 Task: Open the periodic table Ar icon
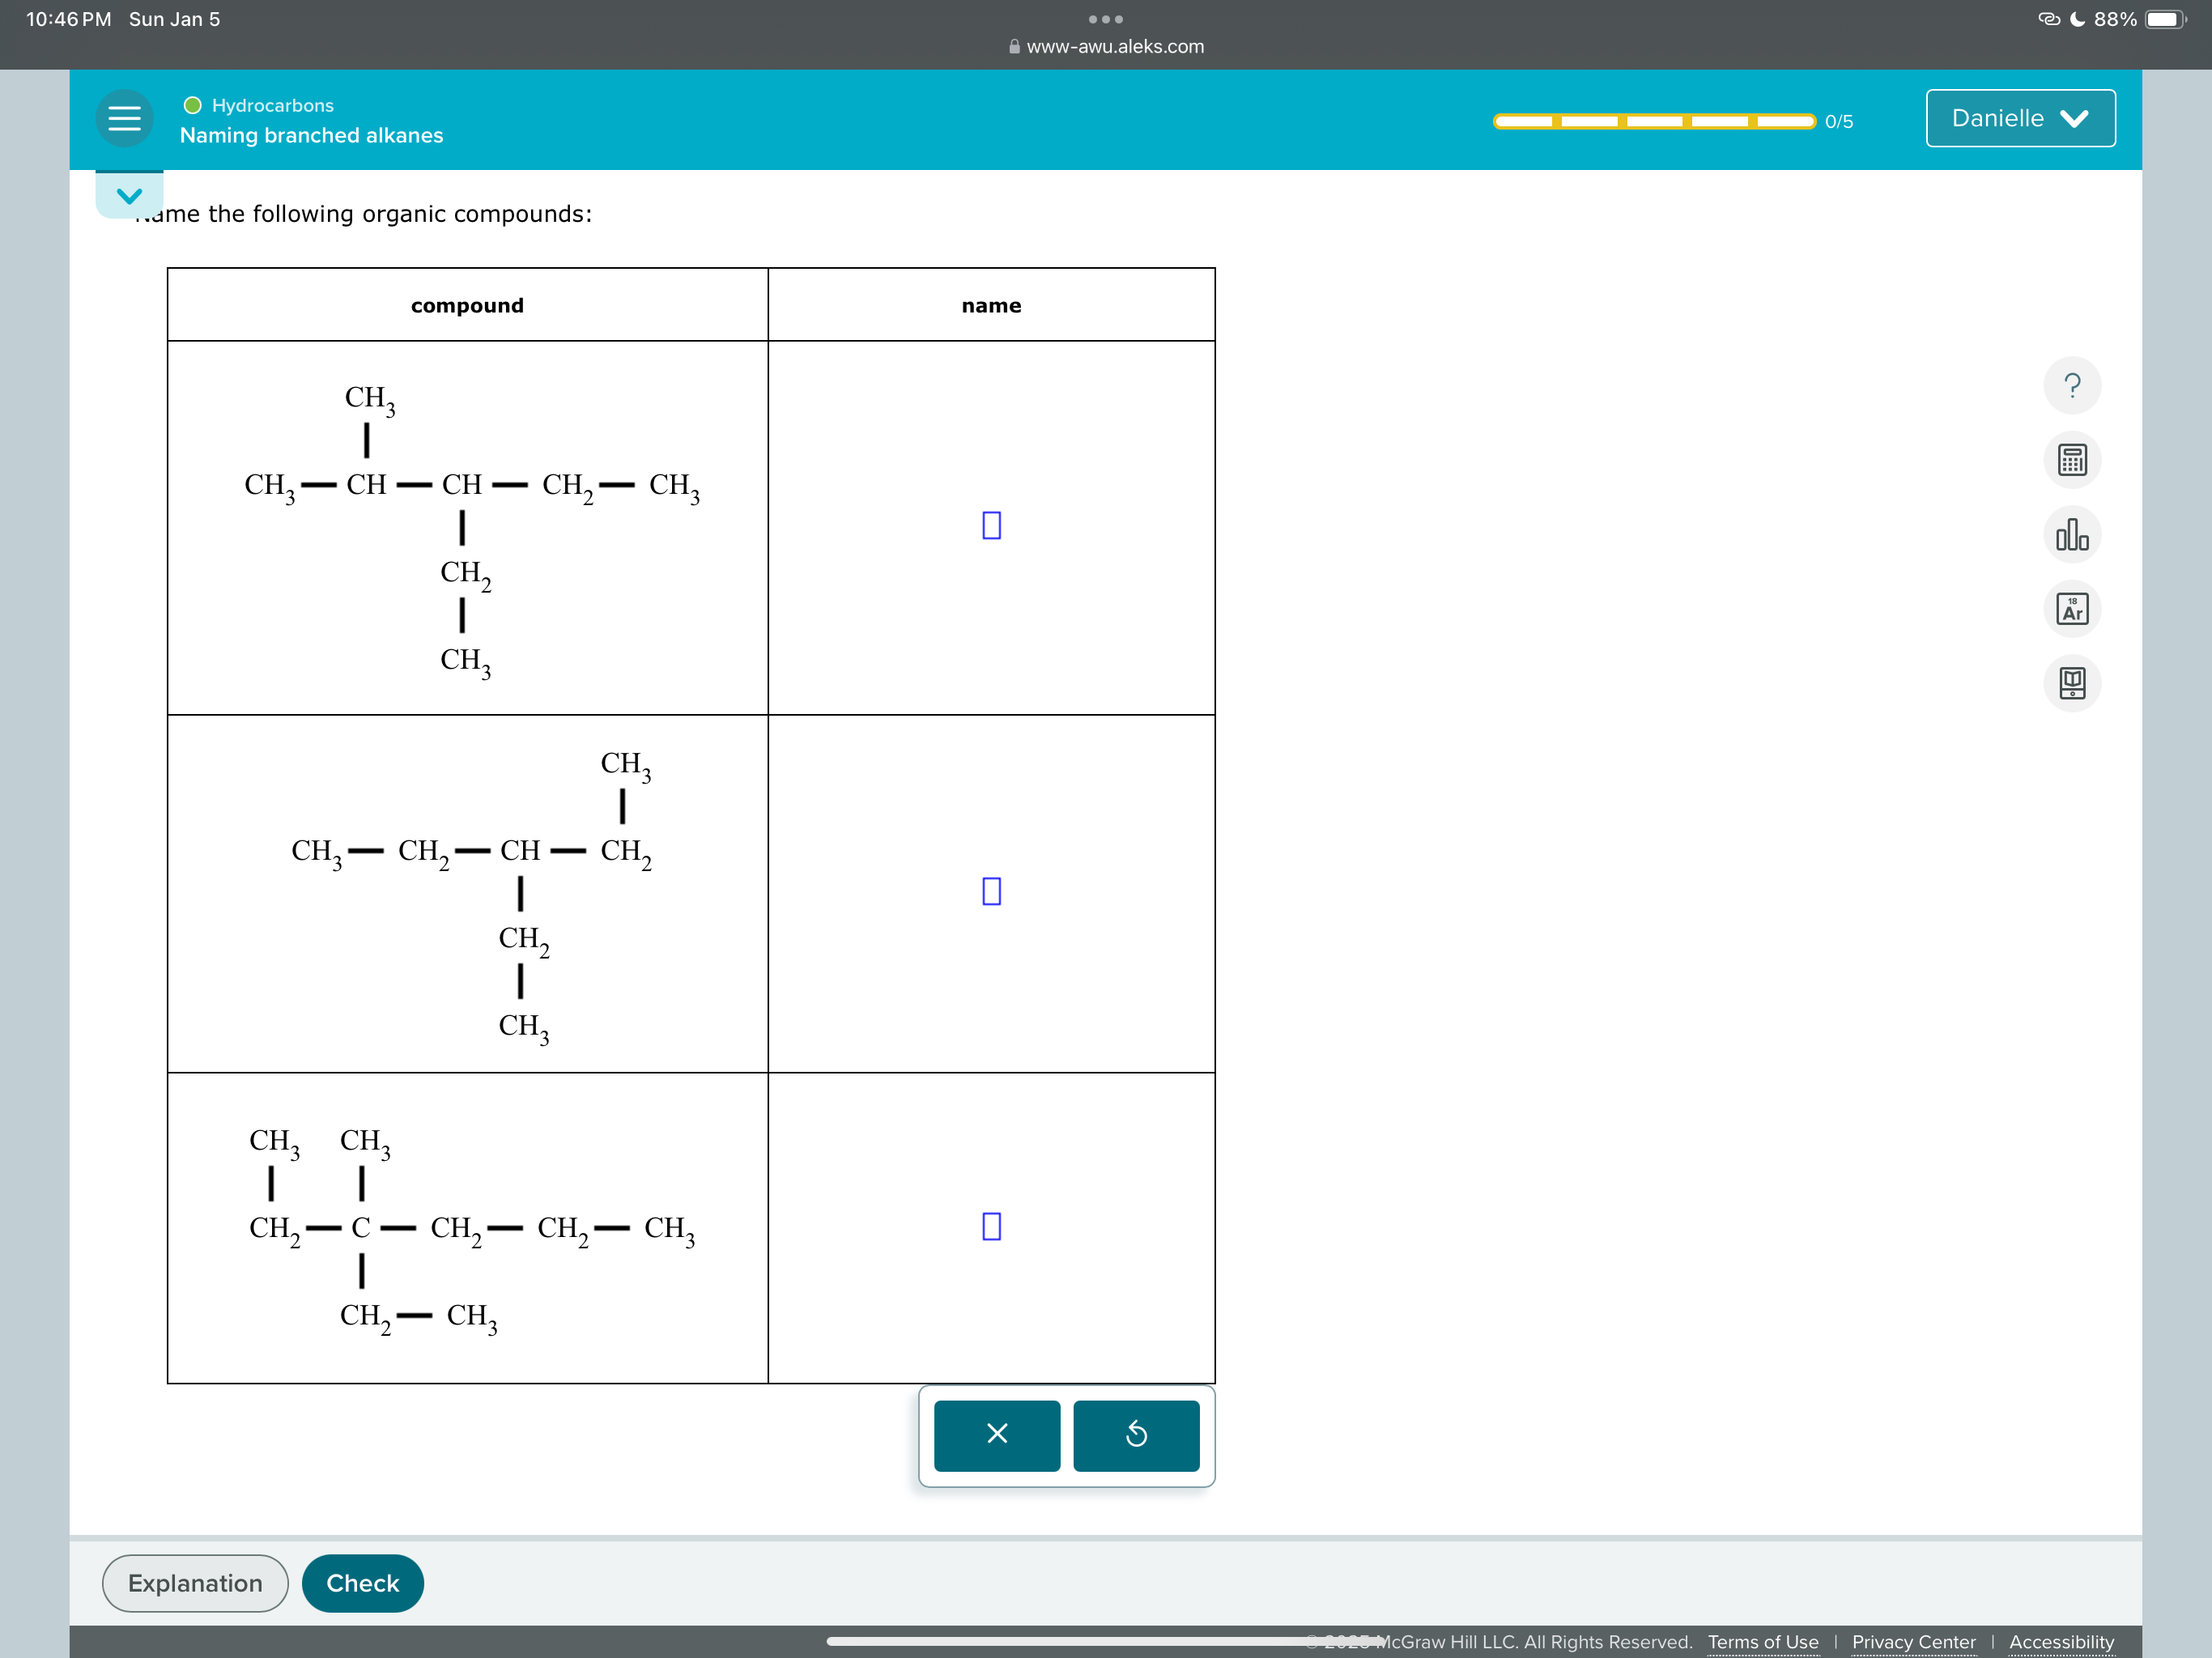2071,609
